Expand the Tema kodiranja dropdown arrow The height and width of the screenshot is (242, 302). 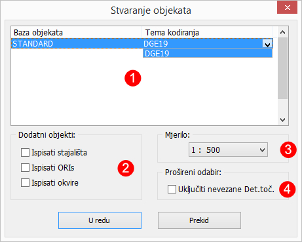pos(267,44)
